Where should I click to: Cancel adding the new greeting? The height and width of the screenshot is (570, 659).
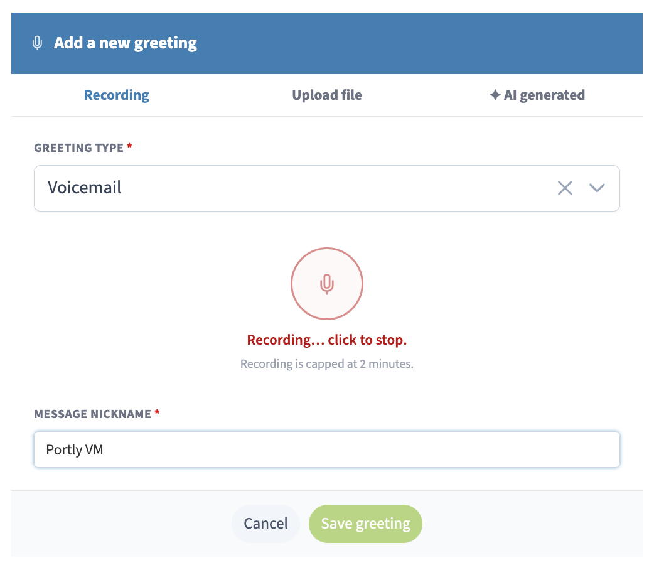[x=265, y=524]
